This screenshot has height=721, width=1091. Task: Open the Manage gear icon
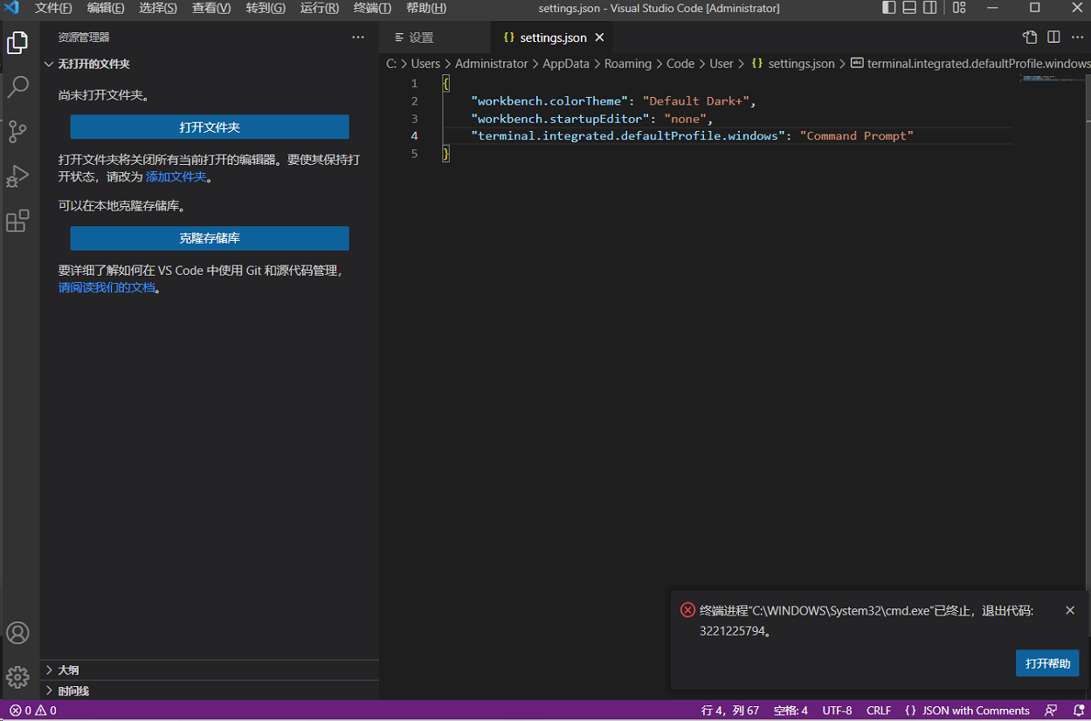(17, 676)
